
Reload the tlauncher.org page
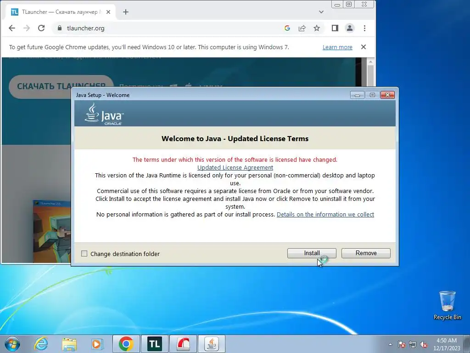[41, 28]
